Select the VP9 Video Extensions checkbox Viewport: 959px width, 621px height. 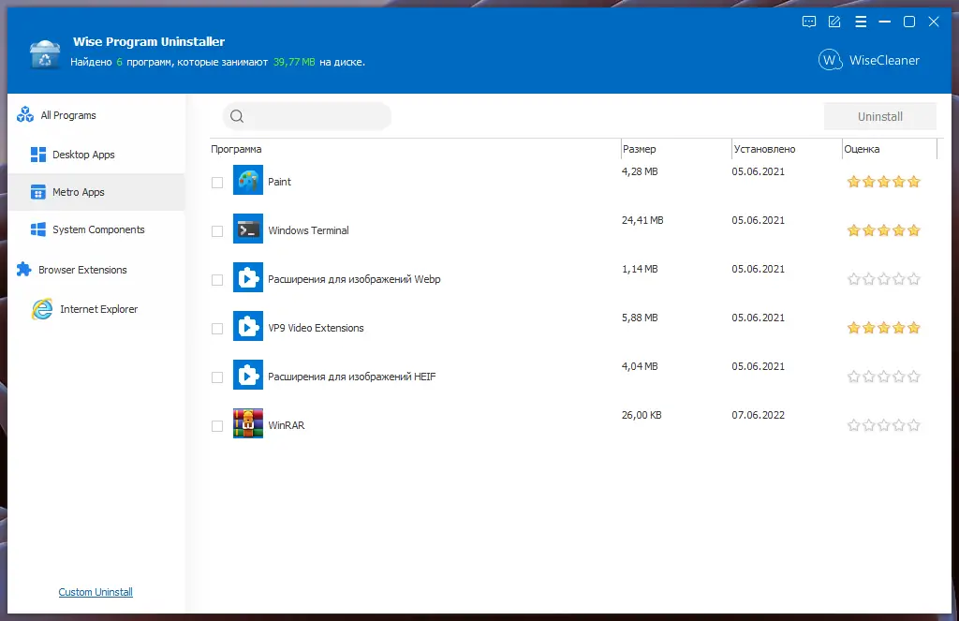click(x=214, y=326)
